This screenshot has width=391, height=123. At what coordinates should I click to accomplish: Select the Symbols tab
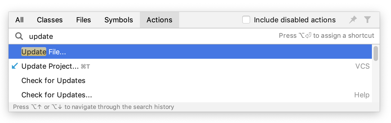point(119,20)
